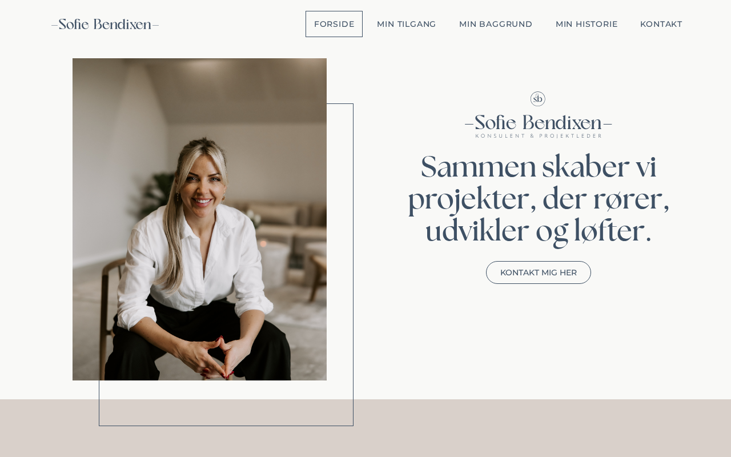
Task: Click the headline line projekter, der rører
Action: click(539, 199)
